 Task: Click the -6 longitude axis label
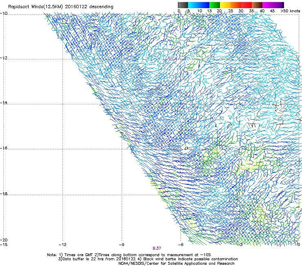pos(181,245)
